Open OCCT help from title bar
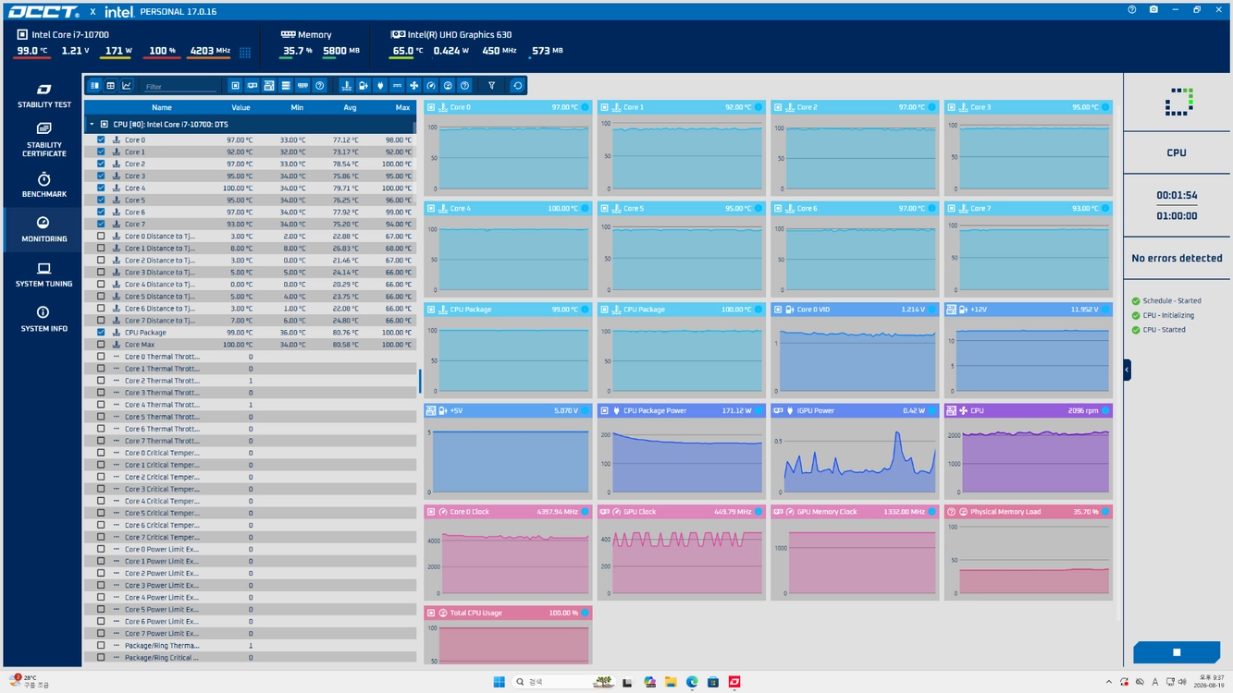 [x=1131, y=10]
